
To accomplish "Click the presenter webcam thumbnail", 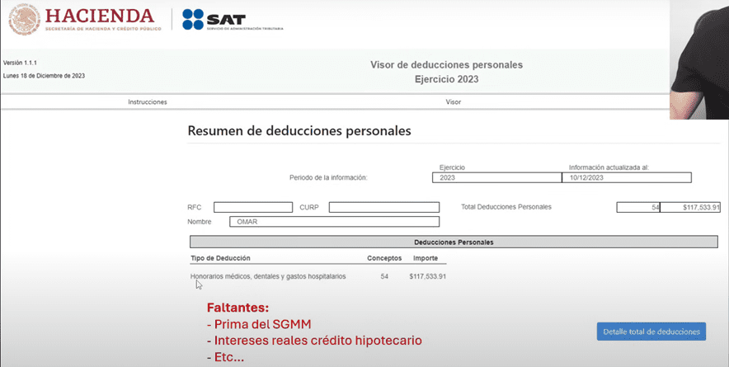I will (699, 58).
